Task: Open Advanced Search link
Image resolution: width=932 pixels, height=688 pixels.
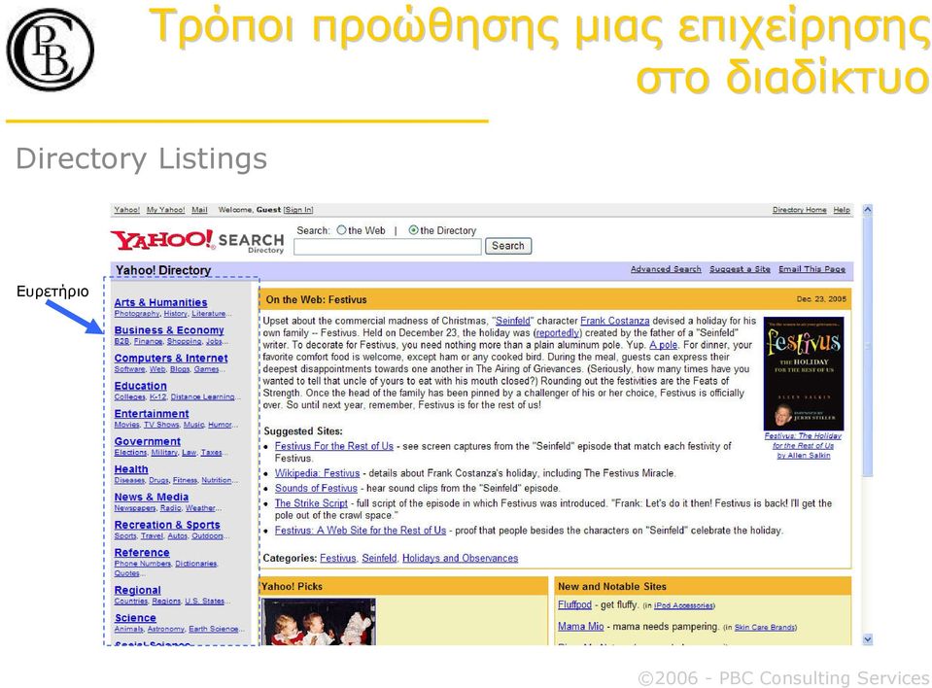Action: [666, 269]
